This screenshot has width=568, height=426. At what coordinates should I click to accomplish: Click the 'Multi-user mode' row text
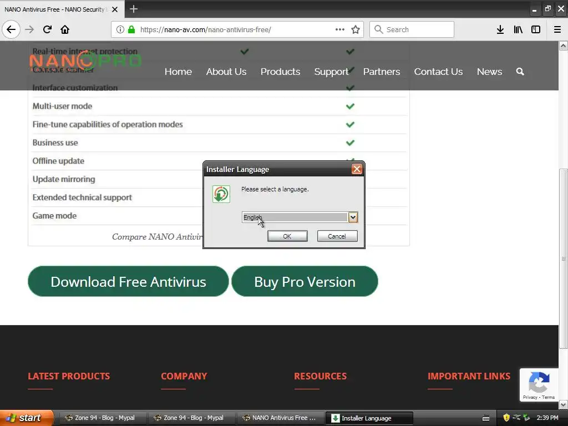[x=62, y=106]
